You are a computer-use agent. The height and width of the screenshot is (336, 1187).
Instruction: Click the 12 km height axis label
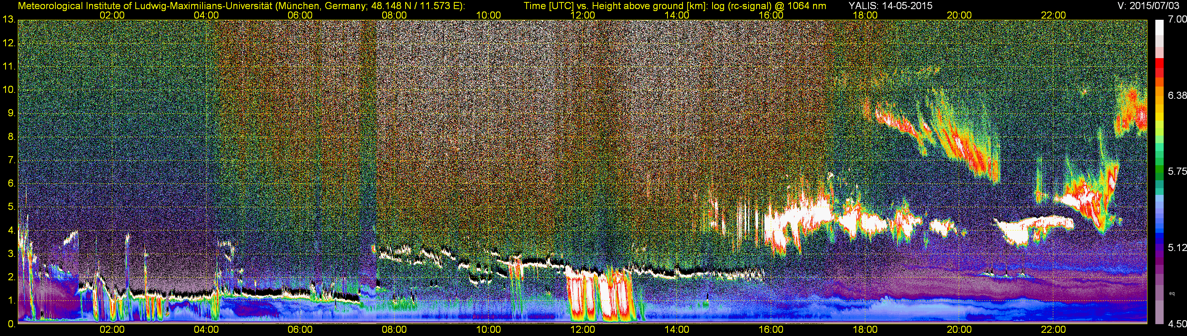point(9,43)
